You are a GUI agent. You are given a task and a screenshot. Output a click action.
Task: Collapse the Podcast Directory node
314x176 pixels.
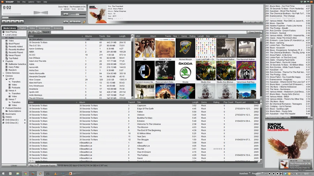click(x=3, y=108)
